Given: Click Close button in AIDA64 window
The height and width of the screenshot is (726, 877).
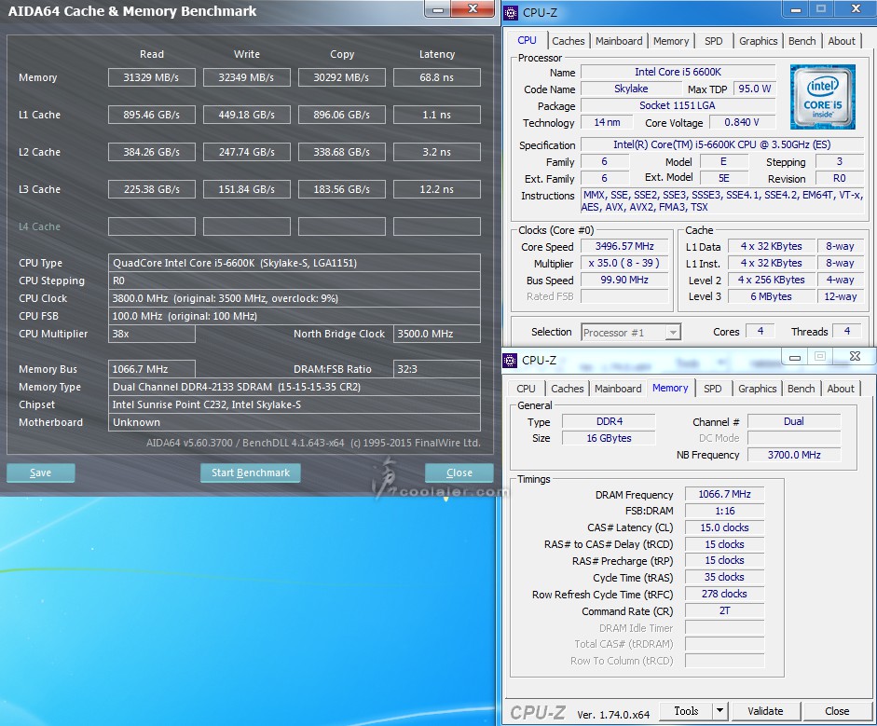Looking at the screenshot, I should (459, 473).
